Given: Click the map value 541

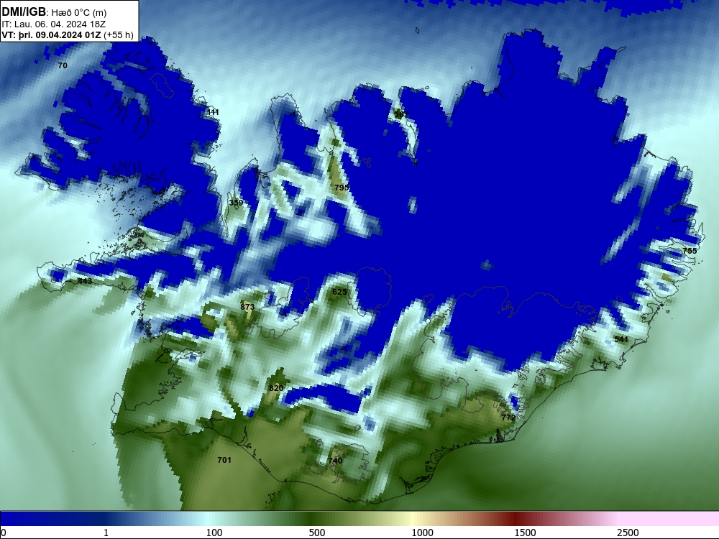Looking at the screenshot, I should pos(621,339).
